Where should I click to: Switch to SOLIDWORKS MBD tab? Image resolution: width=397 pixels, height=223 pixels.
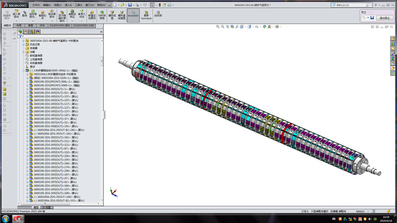[84, 25]
